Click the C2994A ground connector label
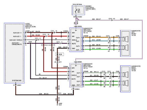This screenshot has width=147, height=110. [x=77, y=89]
